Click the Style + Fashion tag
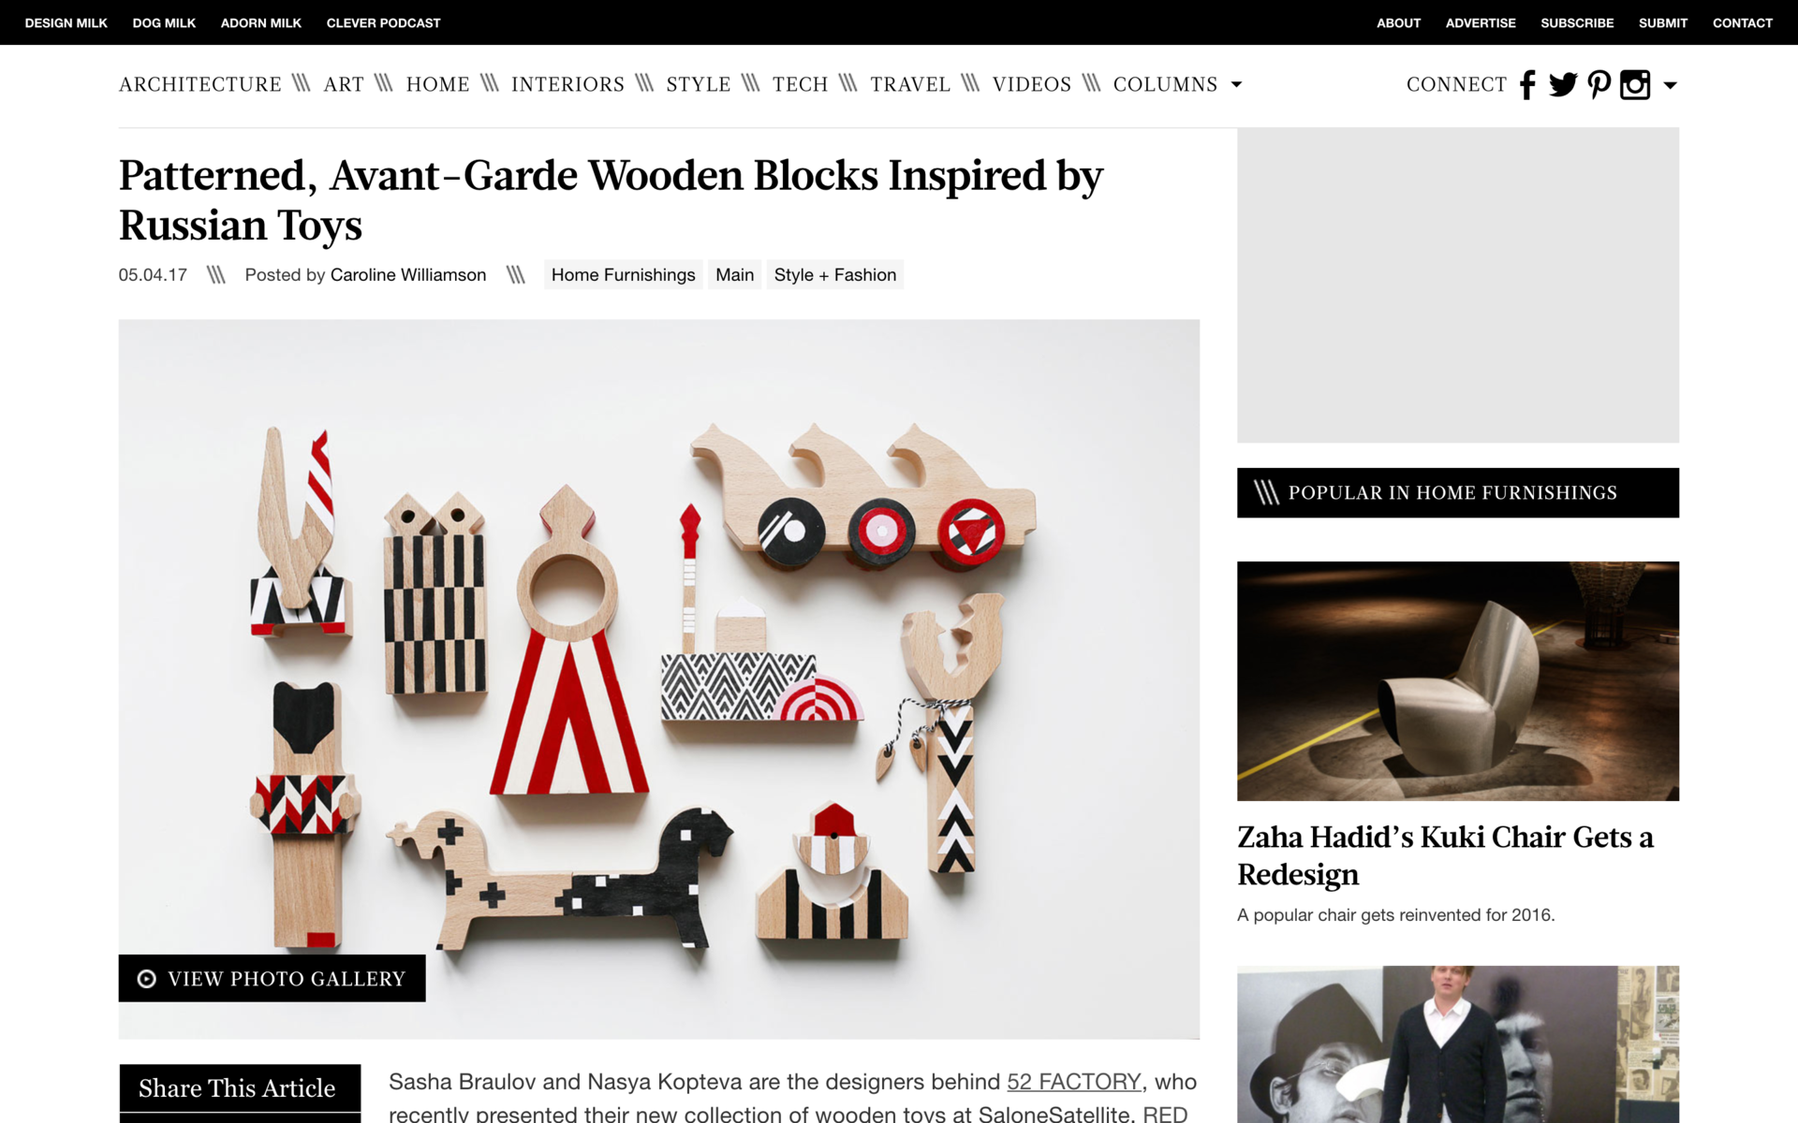1798x1123 pixels. click(835, 275)
